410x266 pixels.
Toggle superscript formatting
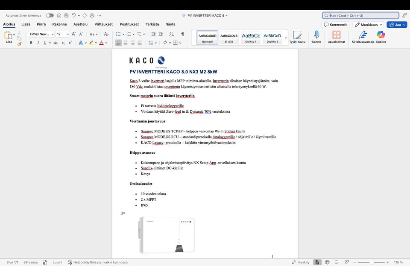pos(70,43)
